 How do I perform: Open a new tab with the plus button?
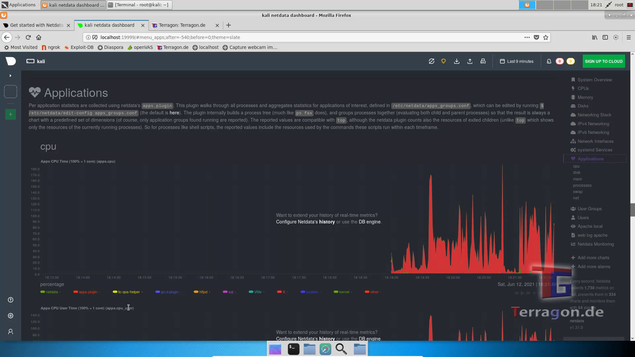click(x=229, y=25)
